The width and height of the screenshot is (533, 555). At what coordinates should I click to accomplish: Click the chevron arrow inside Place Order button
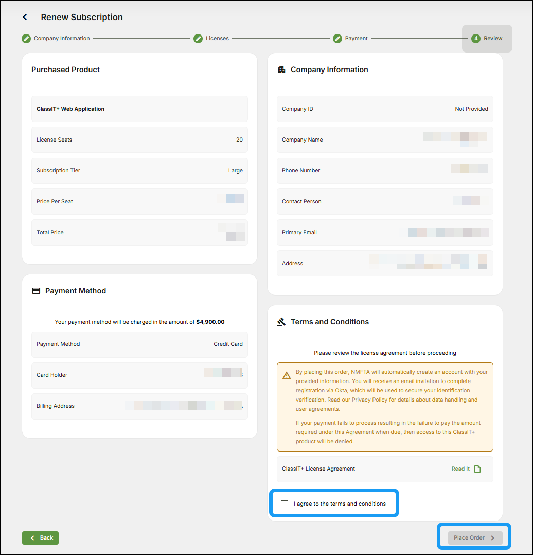491,537
